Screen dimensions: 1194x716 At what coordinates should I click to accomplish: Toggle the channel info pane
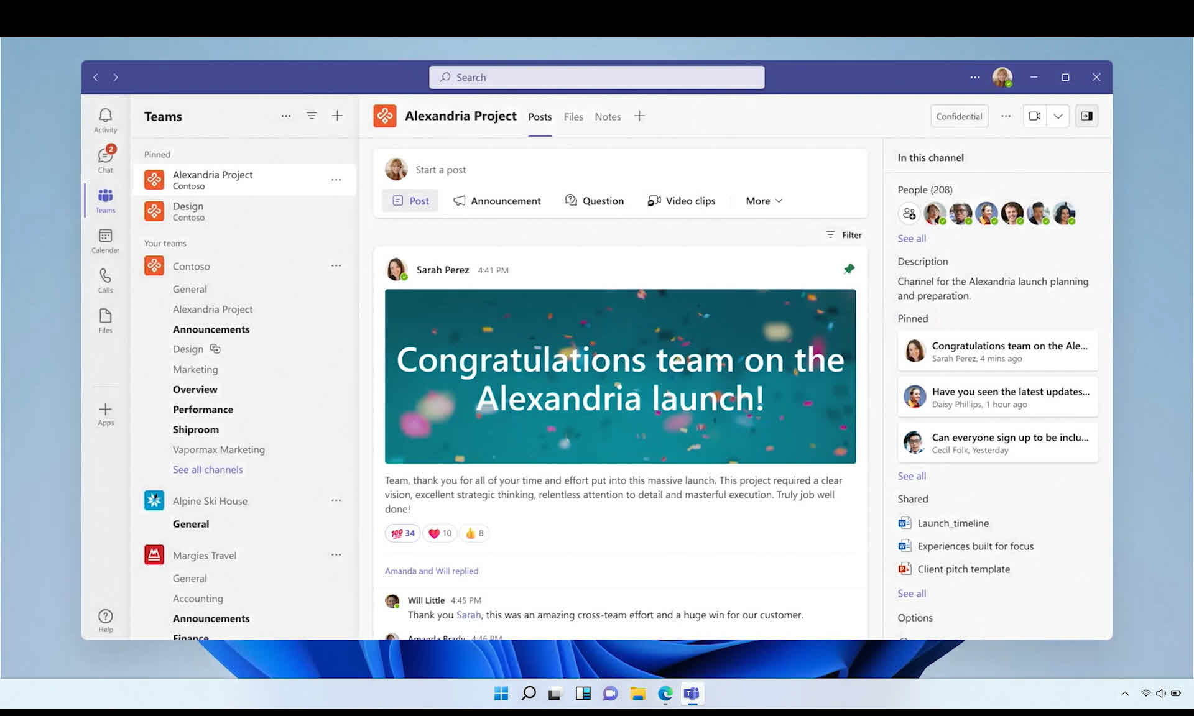[x=1087, y=116]
